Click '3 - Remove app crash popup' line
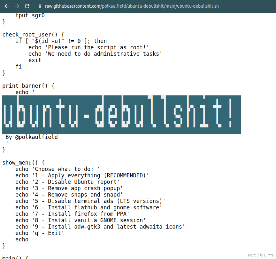276x259 pixels. tap(69, 188)
